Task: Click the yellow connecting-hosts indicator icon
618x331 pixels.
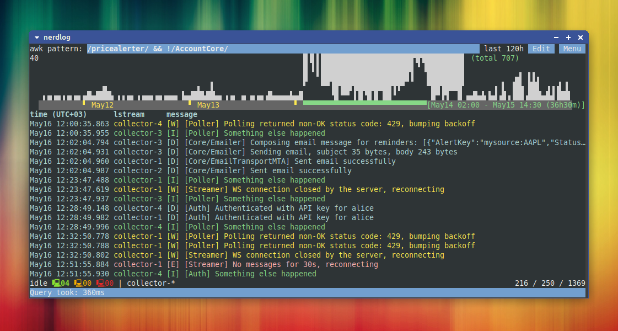Action: click(x=79, y=282)
